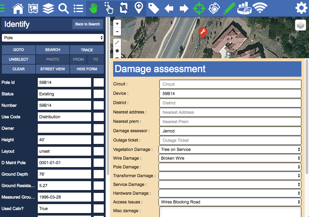
Task: Select the pan hand tool
Action: coord(94,8)
